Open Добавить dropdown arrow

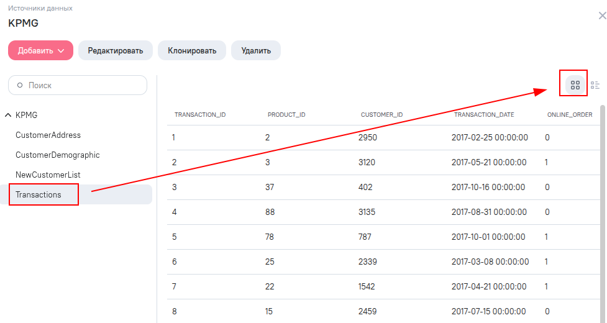tap(61, 51)
